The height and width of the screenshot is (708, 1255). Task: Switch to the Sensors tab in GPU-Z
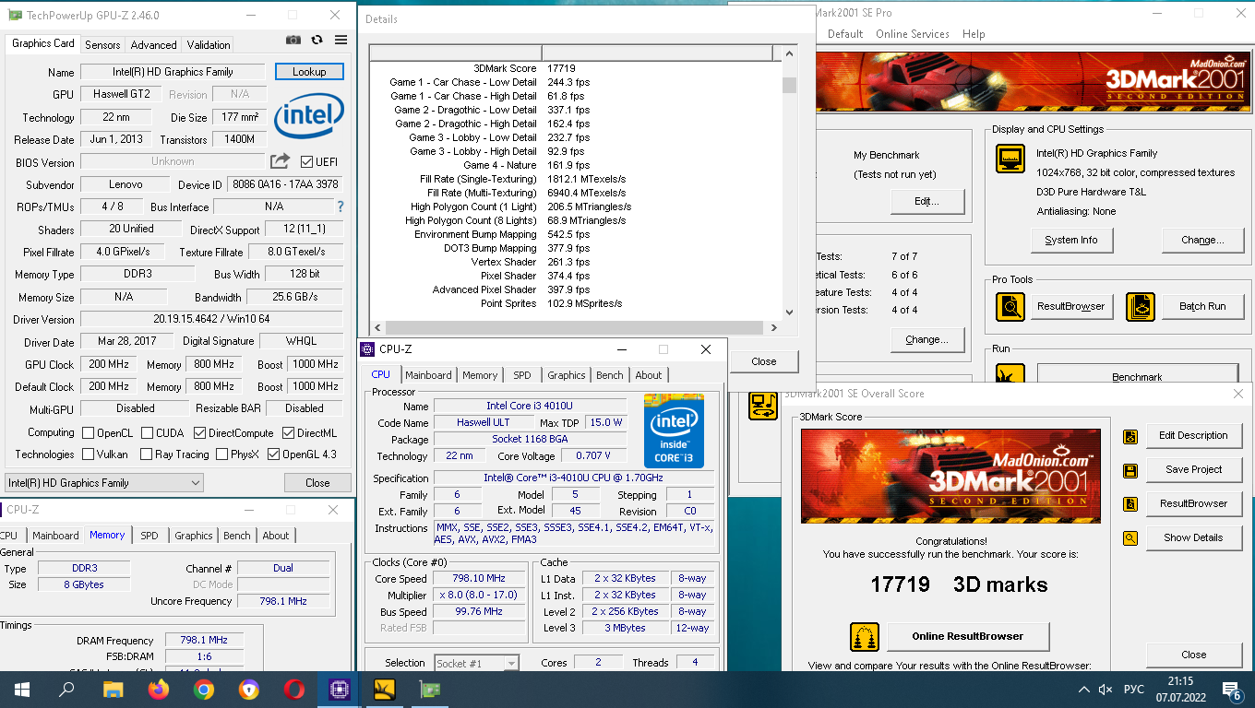[102, 45]
